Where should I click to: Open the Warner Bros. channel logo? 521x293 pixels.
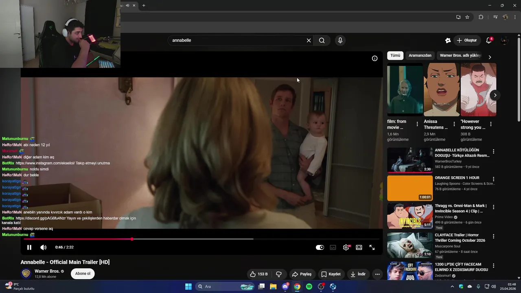(x=26, y=273)
